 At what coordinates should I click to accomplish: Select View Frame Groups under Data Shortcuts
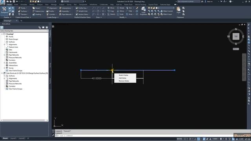click(x=15, y=89)
